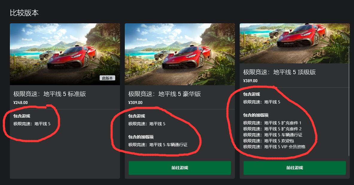Click the ¥248.00 price label
354x185 pixels.
pyautogui.click(x=21, y=103)
